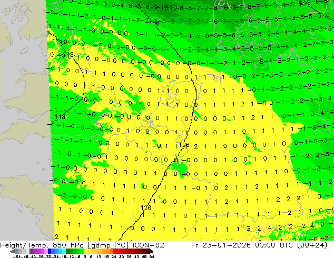Click the '00:00 UTC' time text
This screenshot has width=334, height=258.
pyautogui.click(x=273, y=245)
